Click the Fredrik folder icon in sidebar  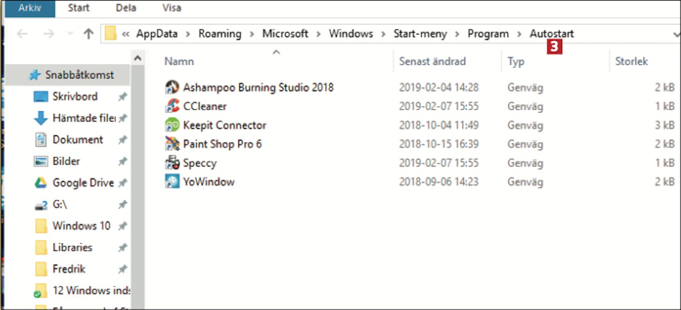click(x=41, y=269)
